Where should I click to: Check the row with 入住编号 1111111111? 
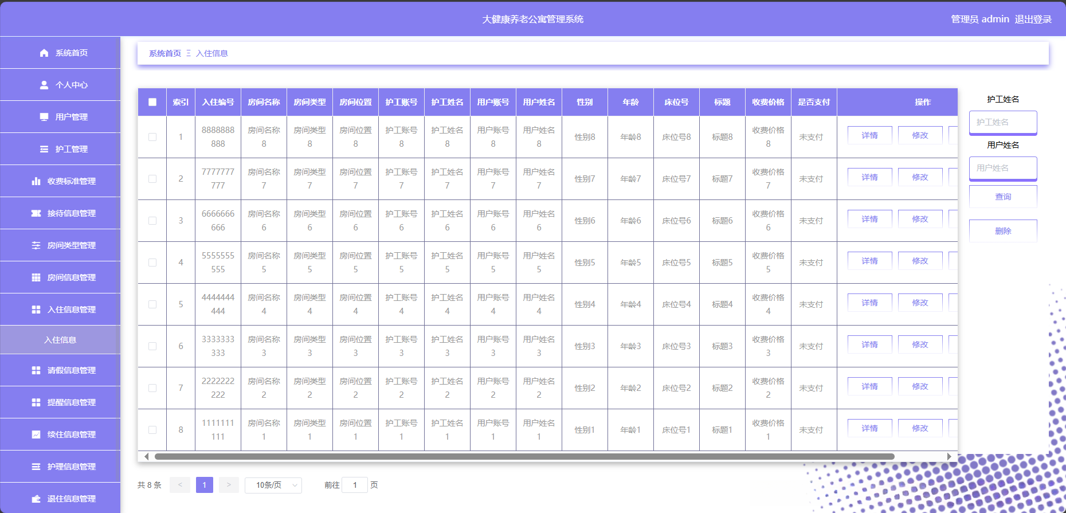click(152, 430)
